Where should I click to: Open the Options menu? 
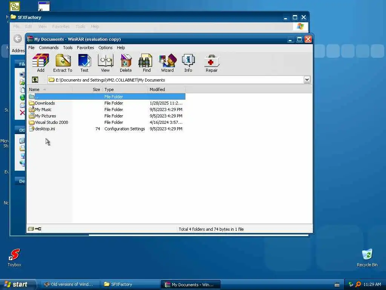click(106, 48)
